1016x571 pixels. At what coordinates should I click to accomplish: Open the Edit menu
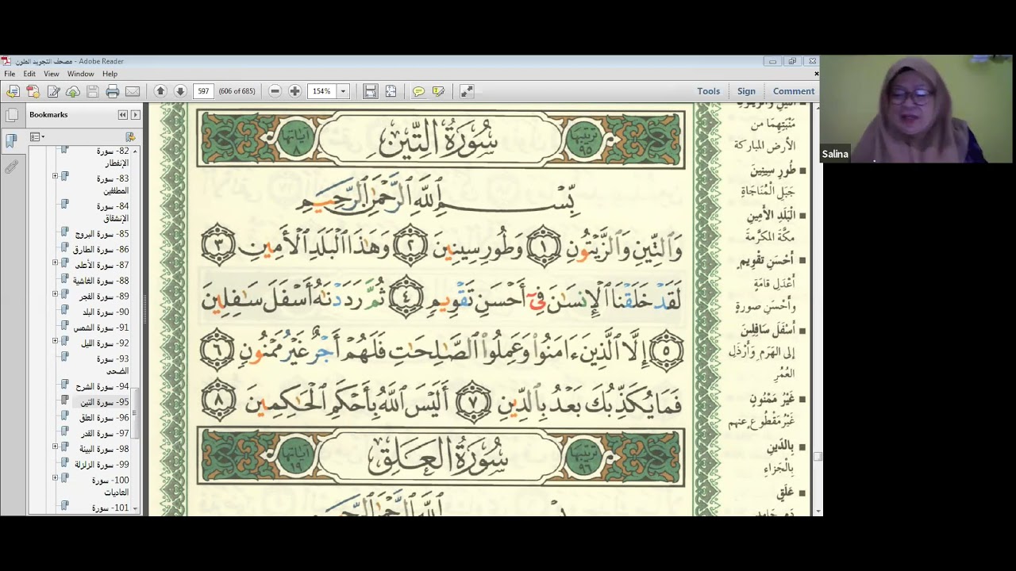[x=29, y=74]
